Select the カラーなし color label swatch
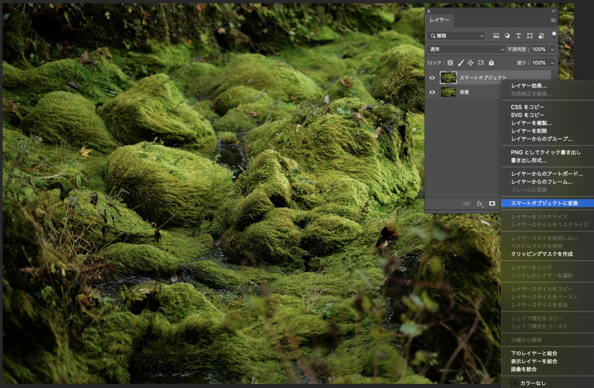 (x=515, y=383)
